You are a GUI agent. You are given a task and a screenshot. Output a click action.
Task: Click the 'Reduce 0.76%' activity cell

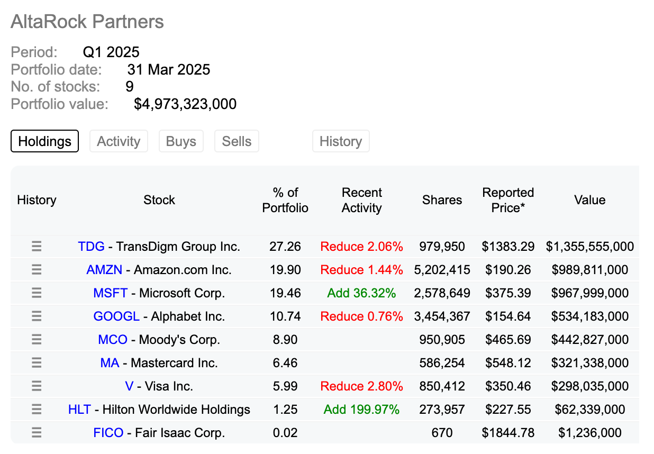click(x=362, y=316)
